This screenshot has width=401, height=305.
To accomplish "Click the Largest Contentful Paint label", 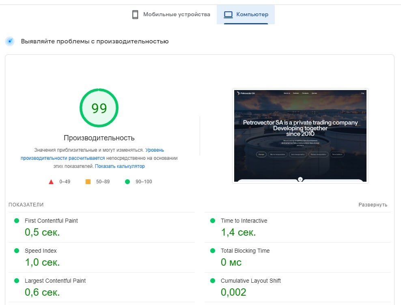I will click(55, 281).
